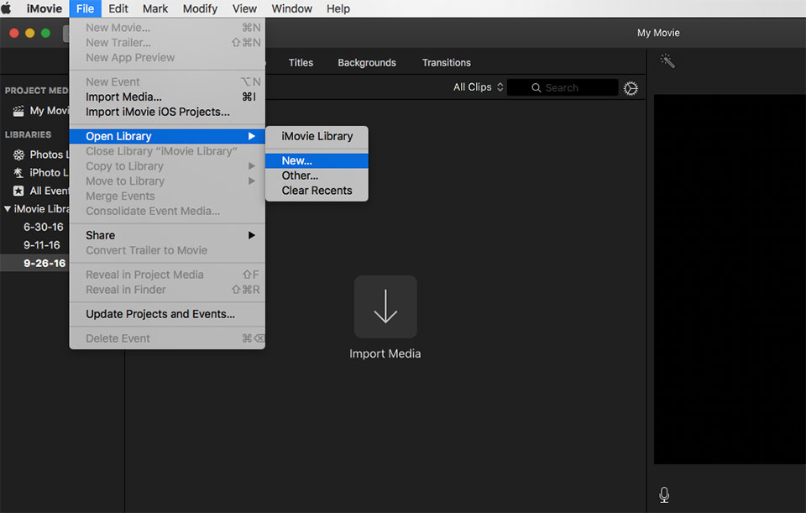Click the red close window button

[14, 34]
